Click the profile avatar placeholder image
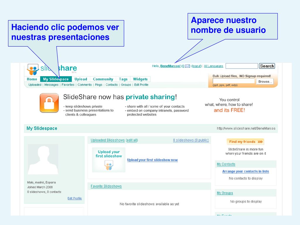 point(43,159)
